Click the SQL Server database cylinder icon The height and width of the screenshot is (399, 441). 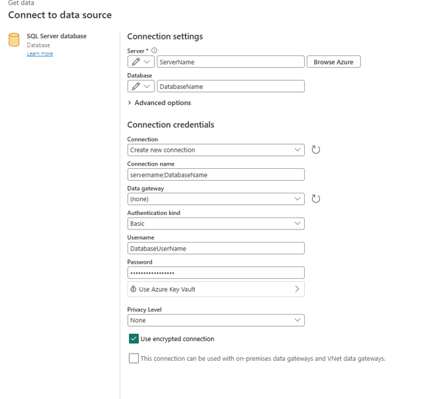tap(14, 39)
